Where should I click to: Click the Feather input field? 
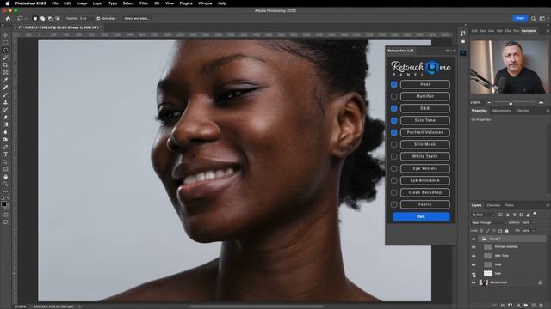point(86,18)
